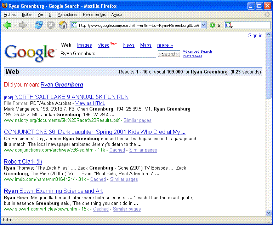Click the green Go button beside address bar

point(212,25)
